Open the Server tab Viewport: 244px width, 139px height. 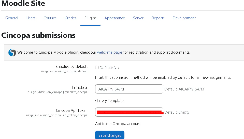coord(138,18)
